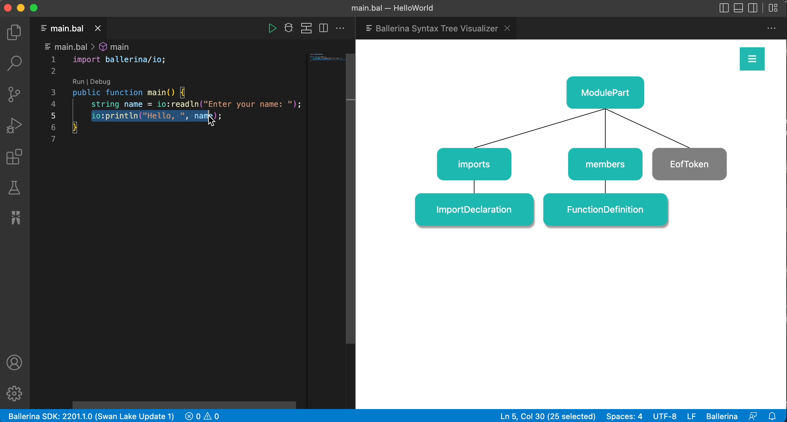The height and width of the screenshot is (422, 787).
Task: Open the Explorer view in activity bar
Action: pos(14,32)
